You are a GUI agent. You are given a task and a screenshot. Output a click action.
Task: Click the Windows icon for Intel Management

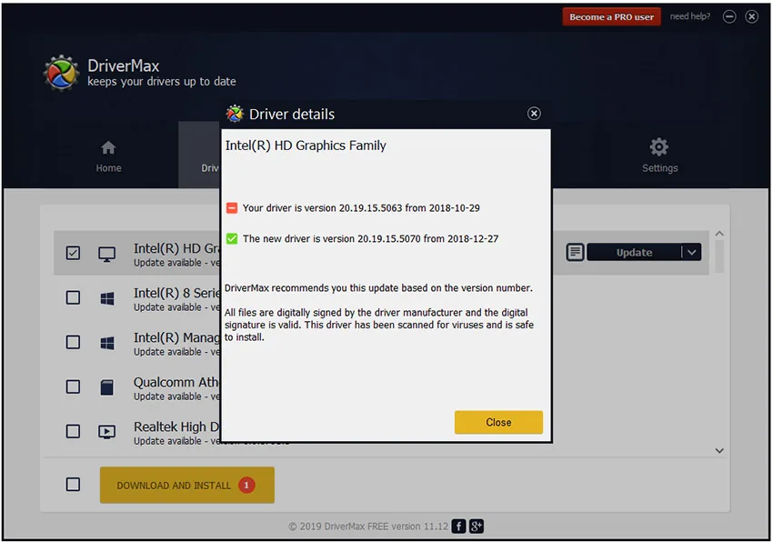point(107,343)
